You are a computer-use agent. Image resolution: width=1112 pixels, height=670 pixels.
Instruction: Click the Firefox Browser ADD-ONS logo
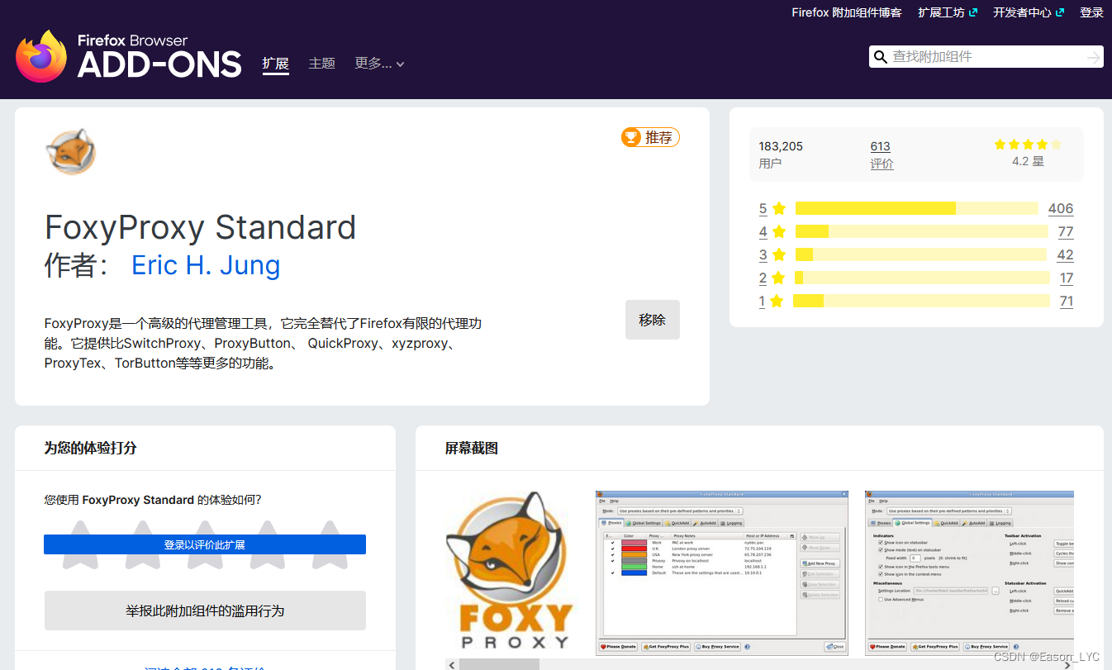(x=129, y=56)
